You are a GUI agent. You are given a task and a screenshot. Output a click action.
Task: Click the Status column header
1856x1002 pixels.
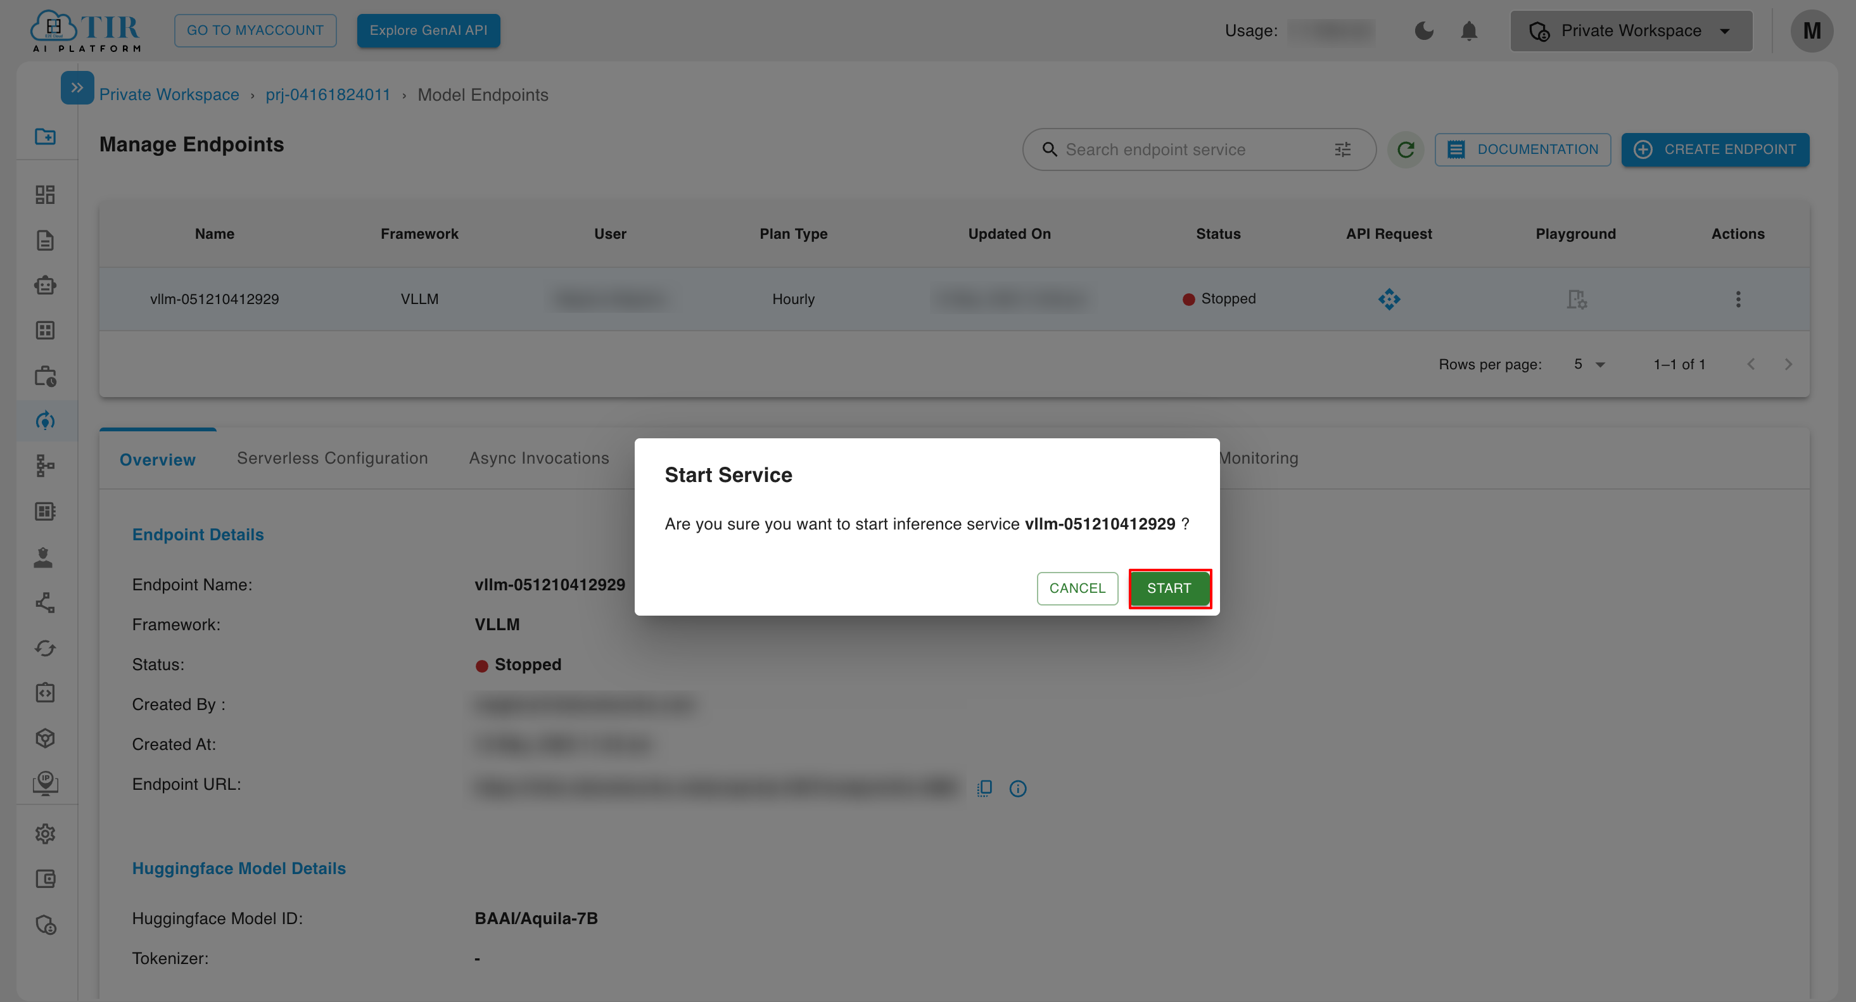(x=1217, y=233)
